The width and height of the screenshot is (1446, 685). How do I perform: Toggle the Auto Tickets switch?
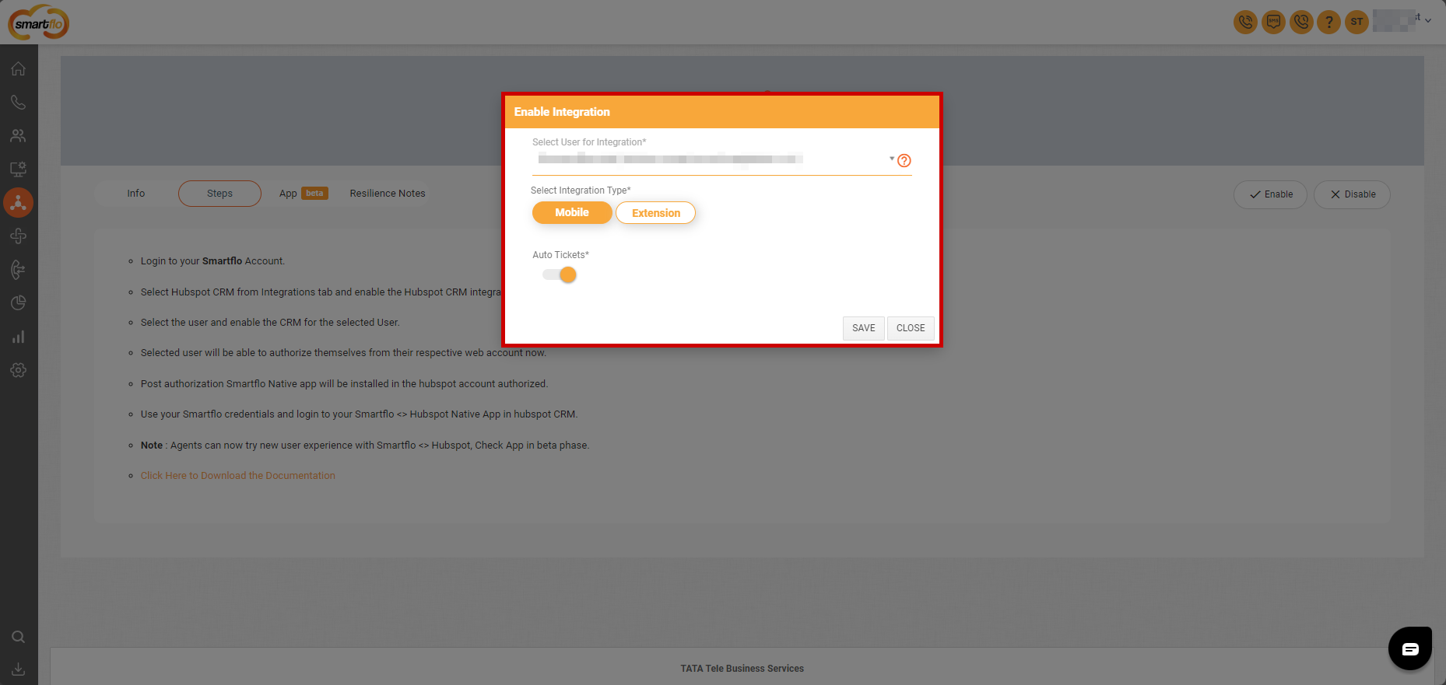(x=560, y=274)
